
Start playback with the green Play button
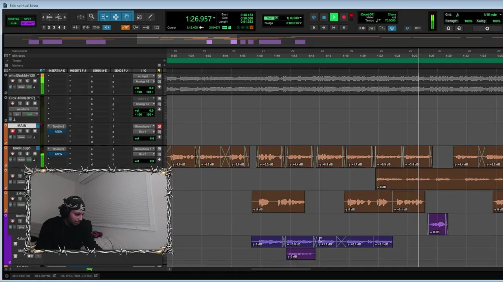tap(334, 17)
